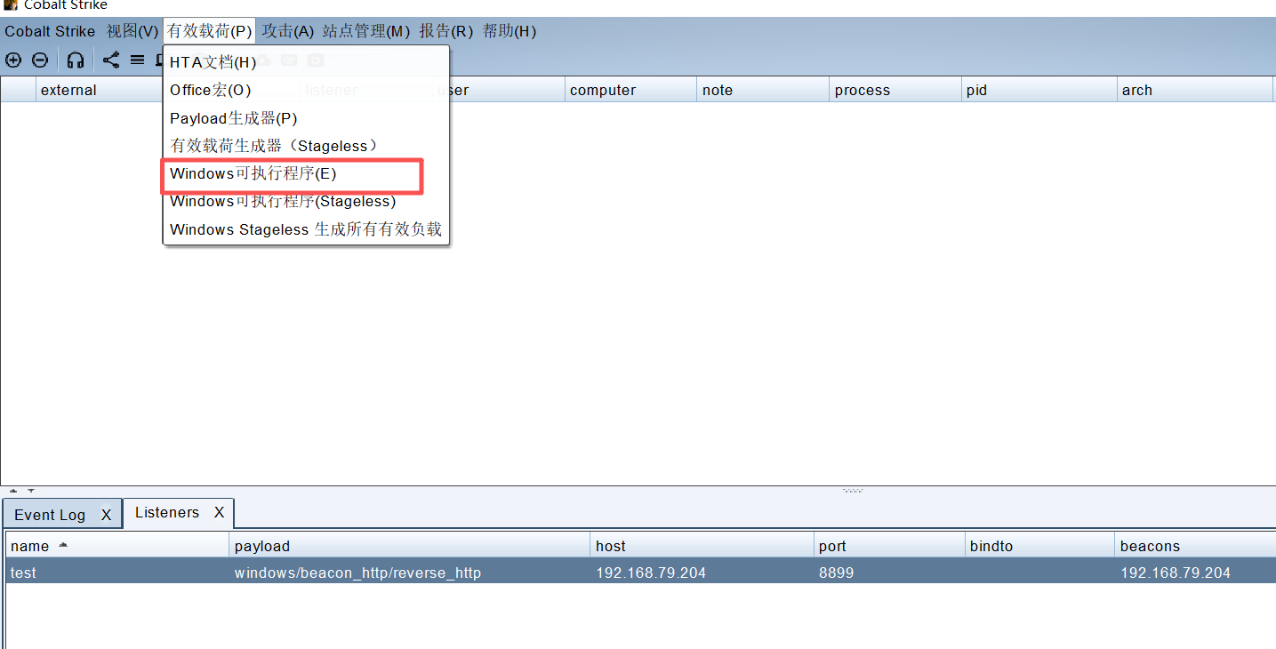Image resolution: width=1276 pixels, height=649 pixels.
Task: Open the 报告(R) menu
Action: pyautogui.click(x=446, y=31)
